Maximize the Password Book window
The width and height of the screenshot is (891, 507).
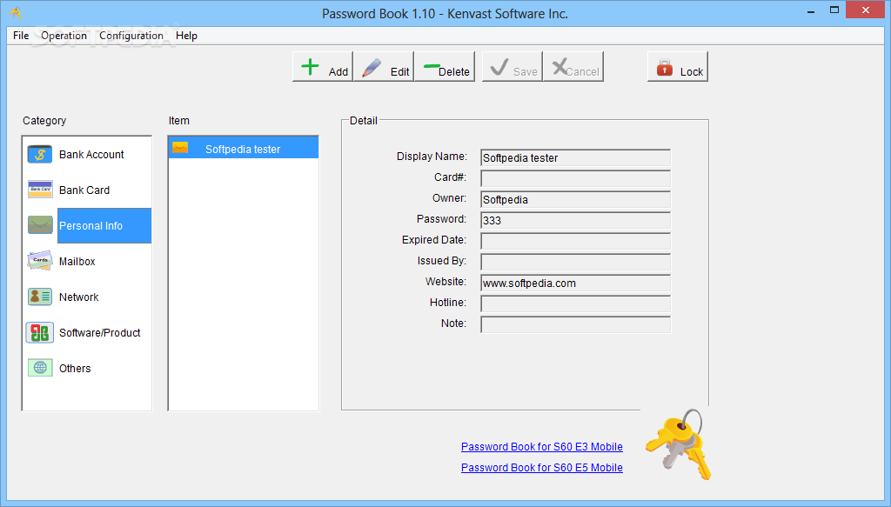[x=834, y=10]
